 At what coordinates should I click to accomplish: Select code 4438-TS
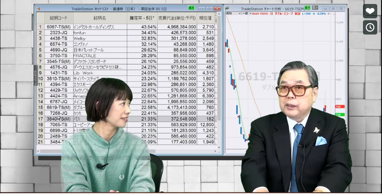(x=58, y=38)
